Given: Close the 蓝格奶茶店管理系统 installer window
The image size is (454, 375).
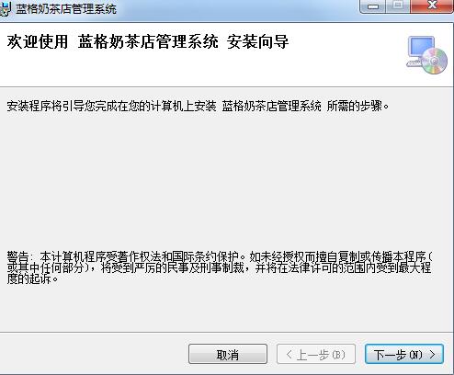Looking at the screenshot, I should click(x=432, y=6).
